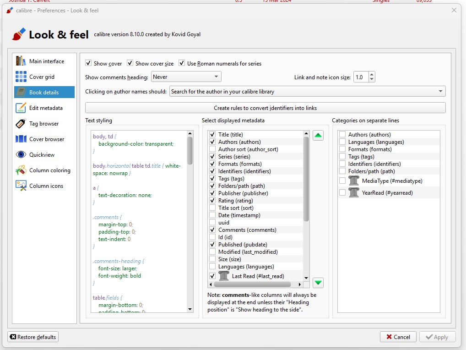The width and height of the screenshot is (466, 350).
Task: Increase Link and note icon size
Action: [x=372, y=74]
